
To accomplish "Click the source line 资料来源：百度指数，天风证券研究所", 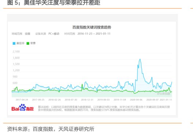I will tap(51, 129).
